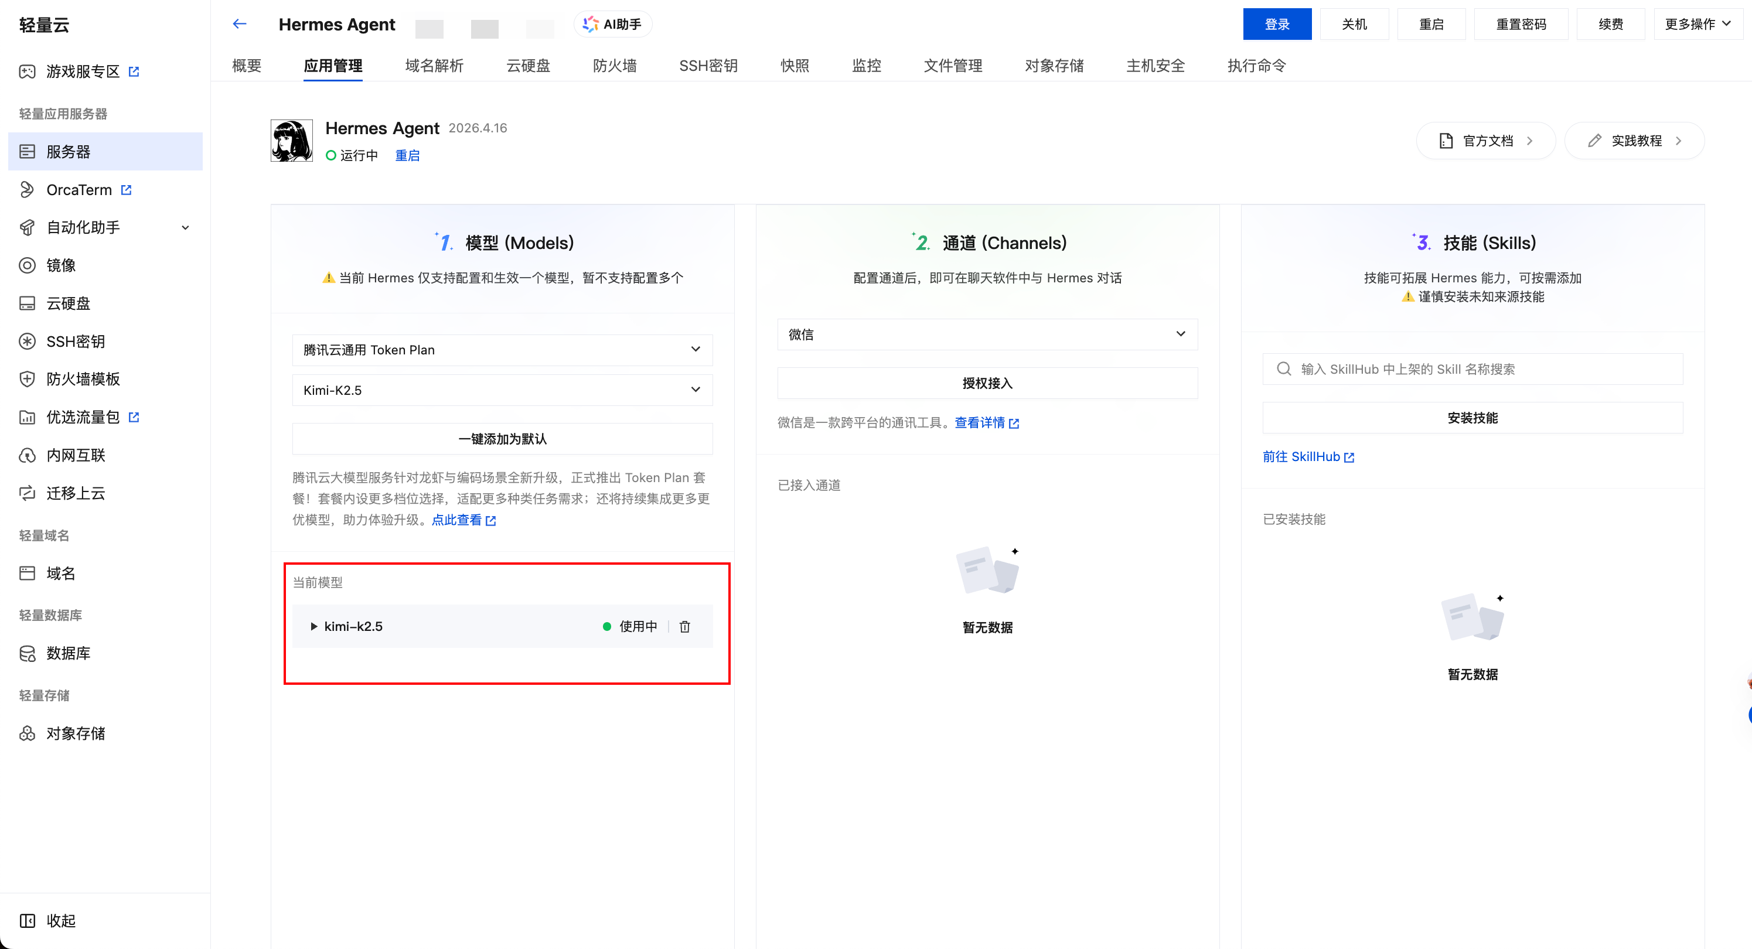The image size is (1752, 949).
Task: Open the AI助手 assistant
Action: tap(613, 25)
